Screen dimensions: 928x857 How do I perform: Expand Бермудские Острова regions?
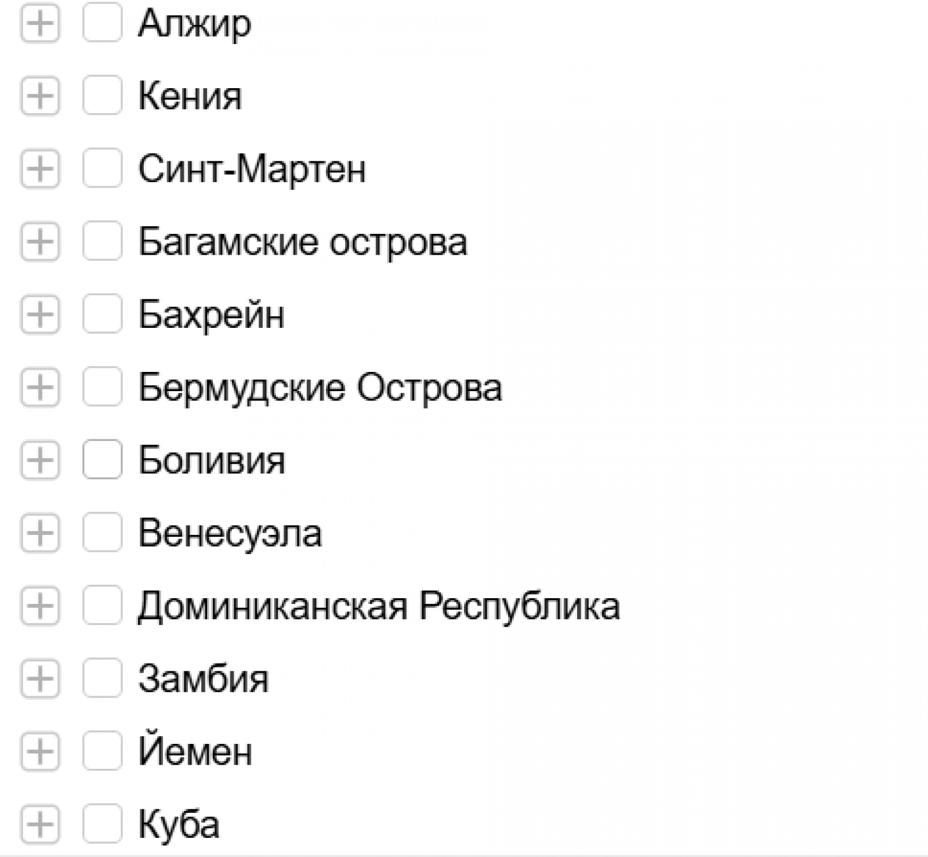click(x=40, y=387)
